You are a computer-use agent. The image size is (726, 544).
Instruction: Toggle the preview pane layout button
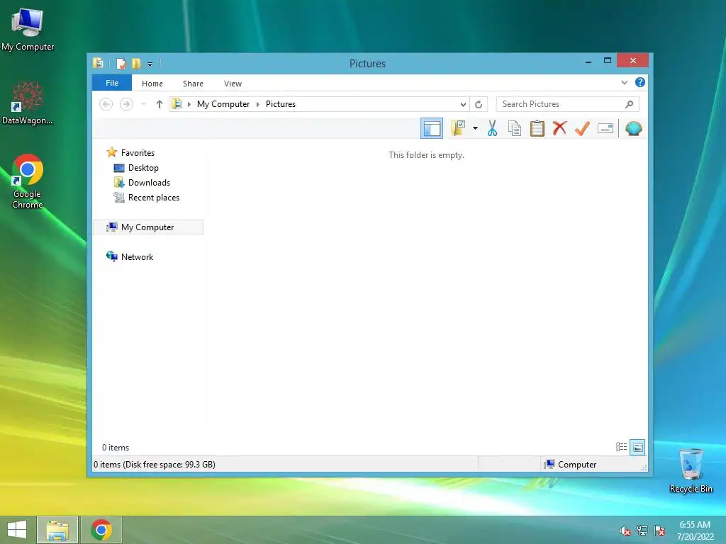click(432, 128)
